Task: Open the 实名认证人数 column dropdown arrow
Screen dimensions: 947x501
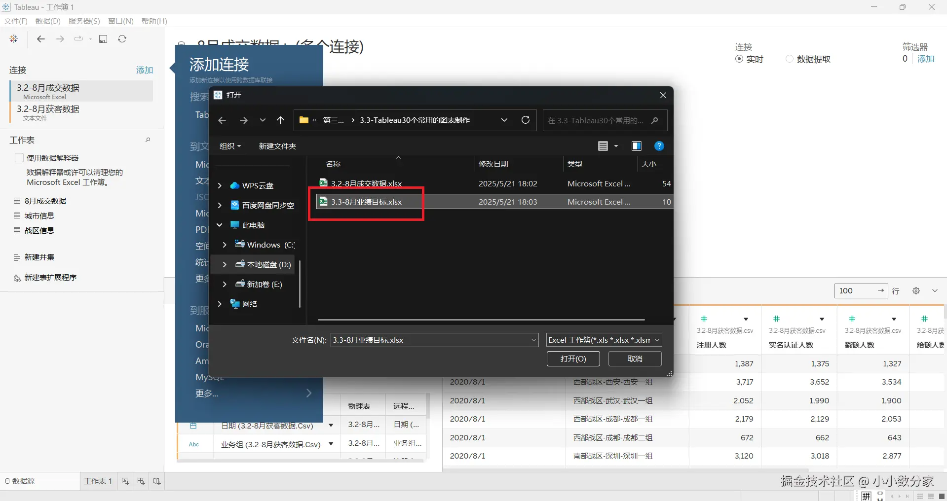Action: click(822, 319)
